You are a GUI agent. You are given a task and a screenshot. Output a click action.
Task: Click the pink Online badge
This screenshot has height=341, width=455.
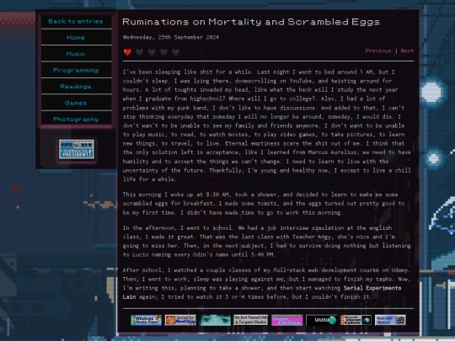point(287,320)
